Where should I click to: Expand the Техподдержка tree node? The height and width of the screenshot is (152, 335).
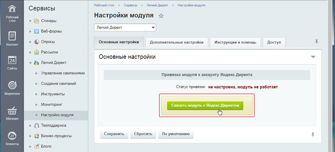coord(30,126)
